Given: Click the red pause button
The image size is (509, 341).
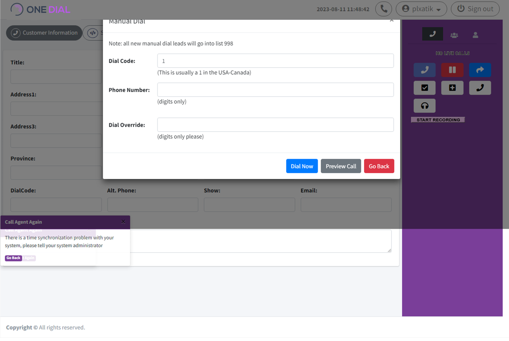Looking at the screenshot, I should pyautogui.click(x=452, y=70).
